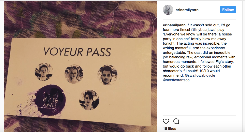Viewport: 245px width, 132px height.
Task: Visit the @nextfestartsco mention
Action: click(176, 80)
